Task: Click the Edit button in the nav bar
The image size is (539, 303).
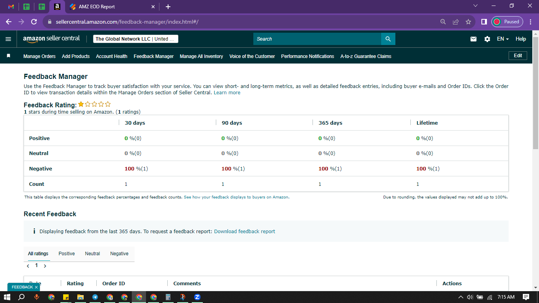Action: (x=518, y=56)
